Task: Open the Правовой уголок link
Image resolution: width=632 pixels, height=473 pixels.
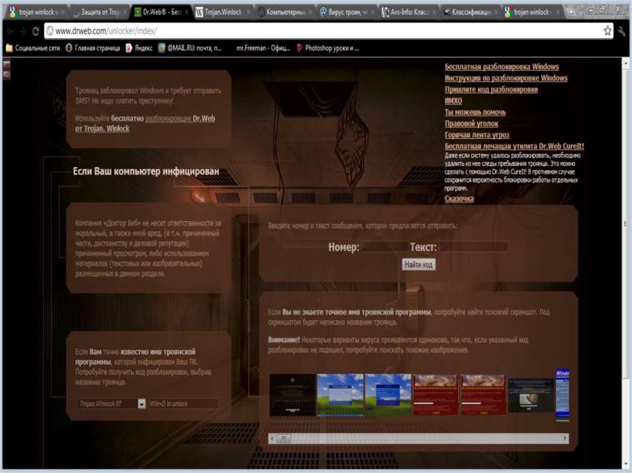Action: (x=471, y=123)
